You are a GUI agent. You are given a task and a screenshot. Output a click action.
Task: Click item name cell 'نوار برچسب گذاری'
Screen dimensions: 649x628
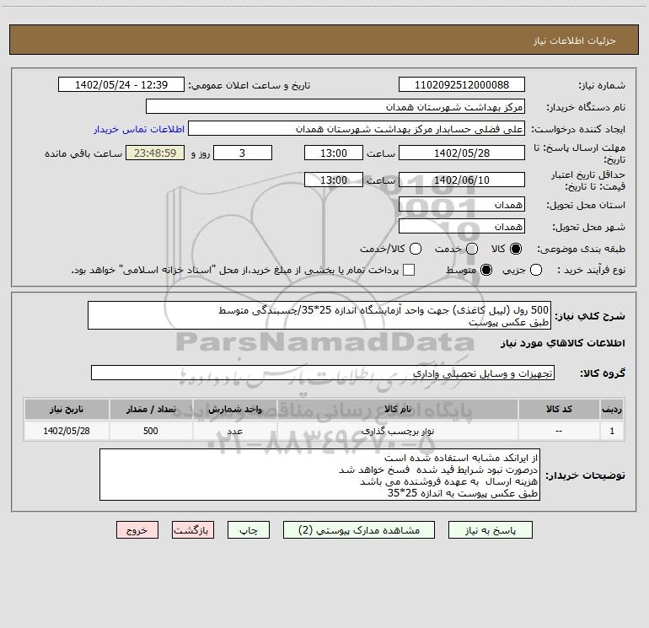[x=398, y=431]
